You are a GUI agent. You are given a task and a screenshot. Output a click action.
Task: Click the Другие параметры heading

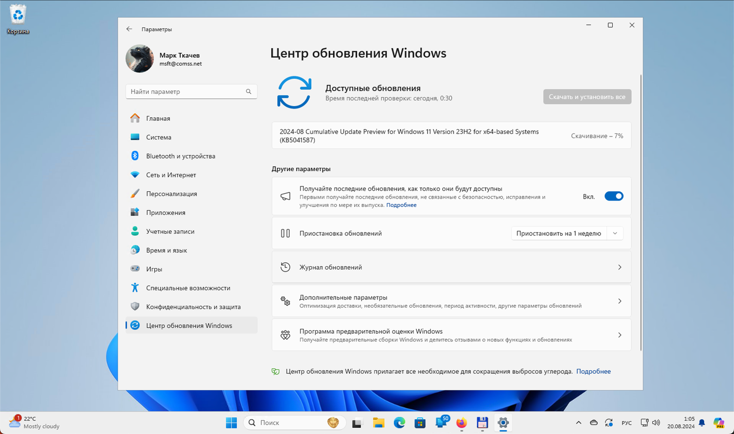301,169
